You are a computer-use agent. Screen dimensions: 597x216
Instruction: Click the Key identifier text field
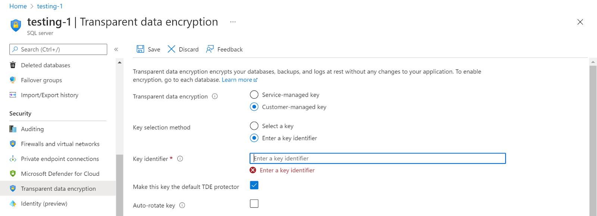point(377,158)
